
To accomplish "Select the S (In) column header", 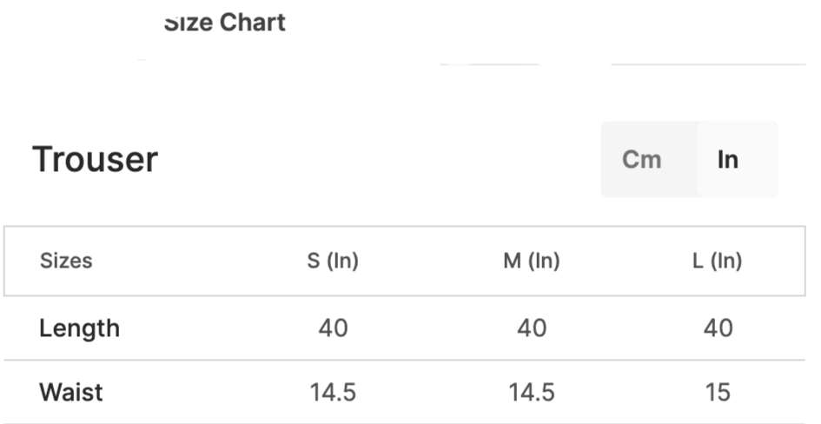I will 333,261.
